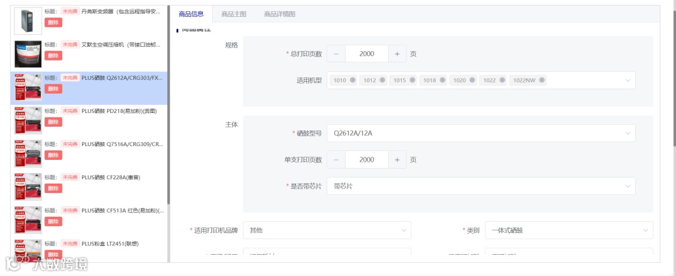The image size is (676, 276).
Task: Open PLUS硒鼓 Q2612A product thumbnail
Action: click(28, 87)
